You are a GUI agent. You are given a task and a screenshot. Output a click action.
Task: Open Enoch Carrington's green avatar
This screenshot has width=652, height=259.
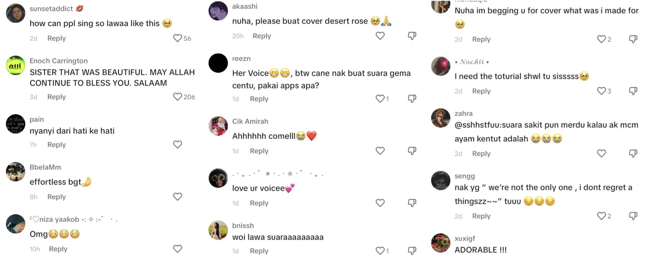click(16, 65)
